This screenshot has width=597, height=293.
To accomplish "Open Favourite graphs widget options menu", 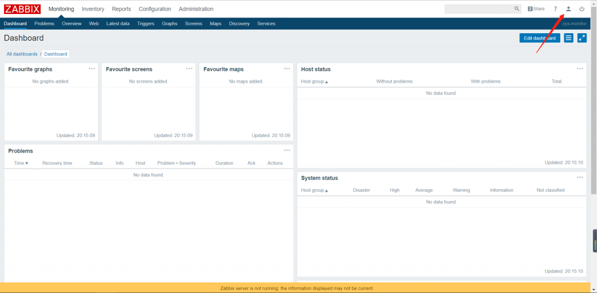I will pyautogui.click(x=92, y=69).
